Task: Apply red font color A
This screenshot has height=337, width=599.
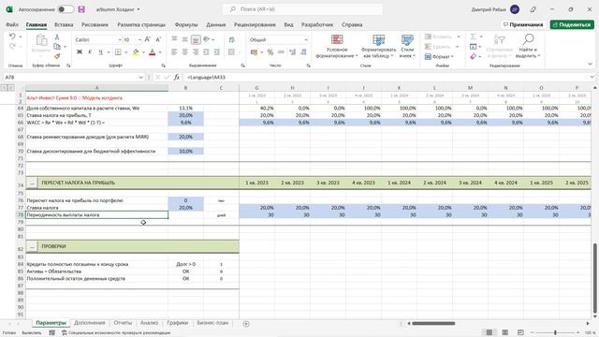Action: [x=152, y=52]
